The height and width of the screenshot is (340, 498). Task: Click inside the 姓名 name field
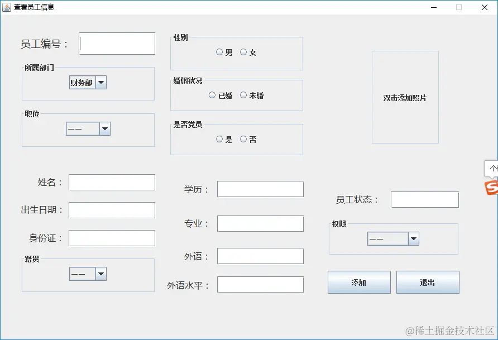tap(112, 182)
